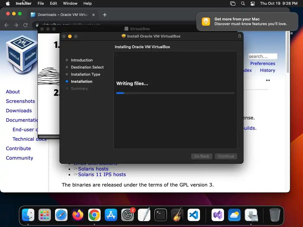Open the Weather app in dock
Viewport: 303px width, 227px height.
tap(234, 215)
